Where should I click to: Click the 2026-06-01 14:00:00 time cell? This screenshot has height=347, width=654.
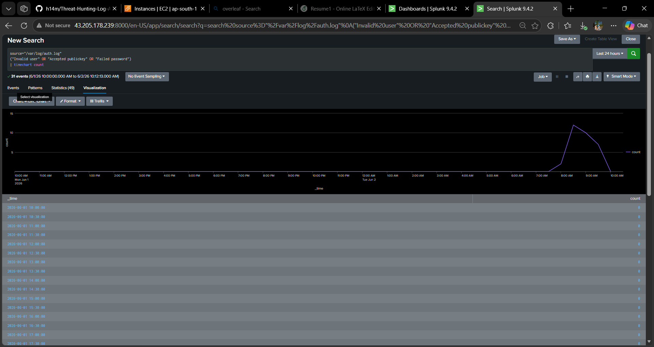[x=26, y=281]
